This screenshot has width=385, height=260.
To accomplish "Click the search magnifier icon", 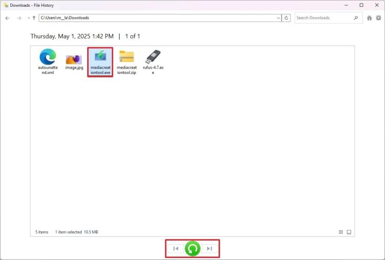I will pos(356,18).
